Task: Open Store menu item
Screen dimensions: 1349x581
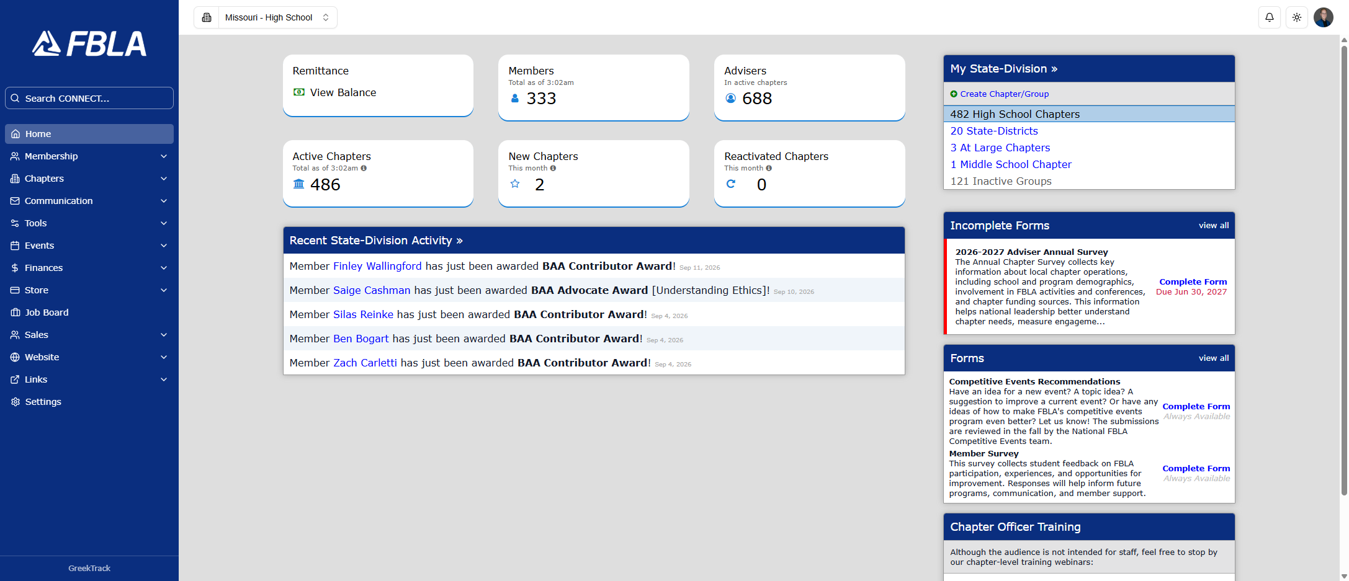Action: pyautogui.click(x=89, y=290)
